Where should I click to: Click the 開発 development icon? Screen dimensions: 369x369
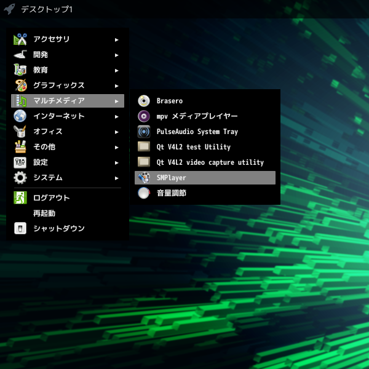point(20,54)
